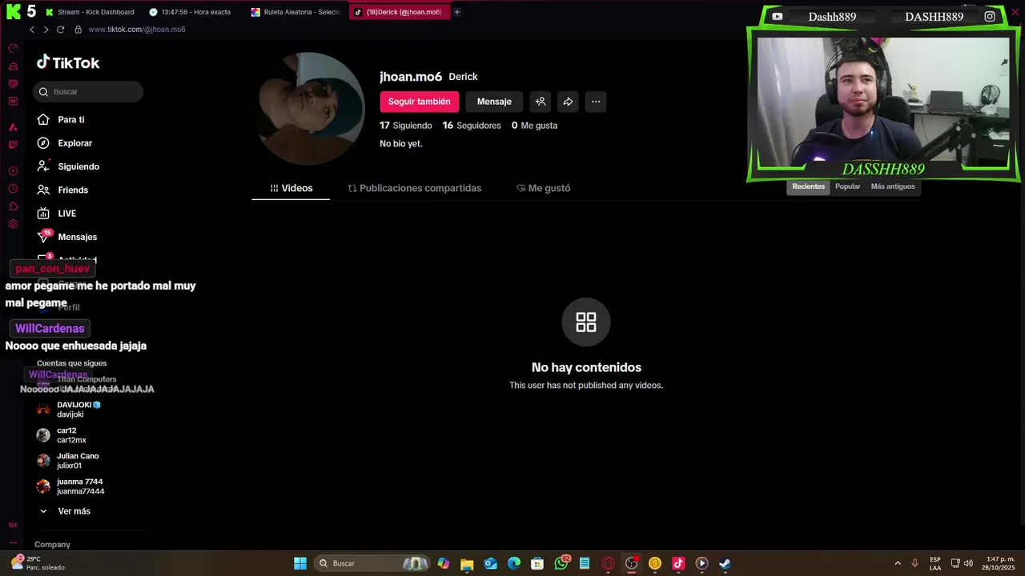Open the Me gustó tab
The width and height of the screenshot is (1025, 576).
[x=544, y=188]
